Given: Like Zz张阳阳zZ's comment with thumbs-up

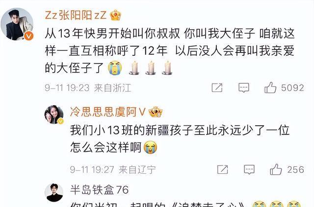Looking at the screenshot, I should [x=270, y=88].
